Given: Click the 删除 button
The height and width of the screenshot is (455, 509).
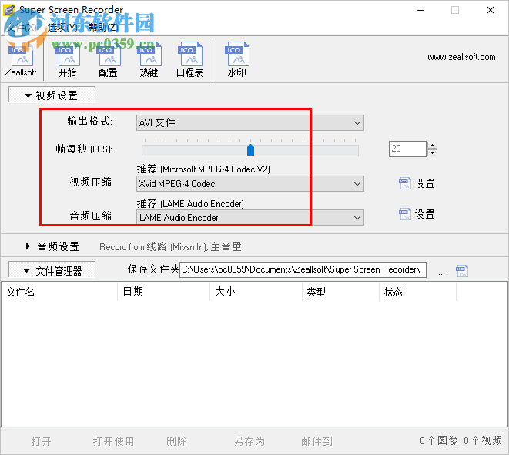Looking at the screenshot, I should pyautogui.click(x=176, y=441).
